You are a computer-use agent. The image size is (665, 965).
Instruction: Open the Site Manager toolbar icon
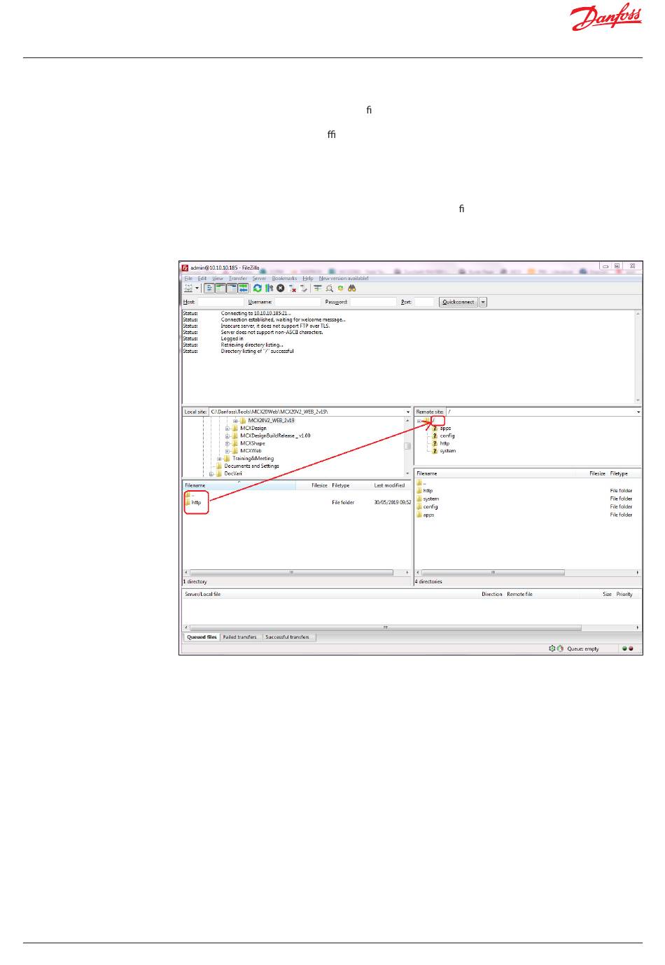tap(188, 288)
